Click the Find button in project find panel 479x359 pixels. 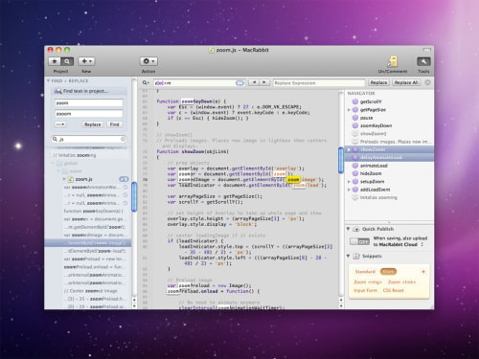[x=114, y=124]
